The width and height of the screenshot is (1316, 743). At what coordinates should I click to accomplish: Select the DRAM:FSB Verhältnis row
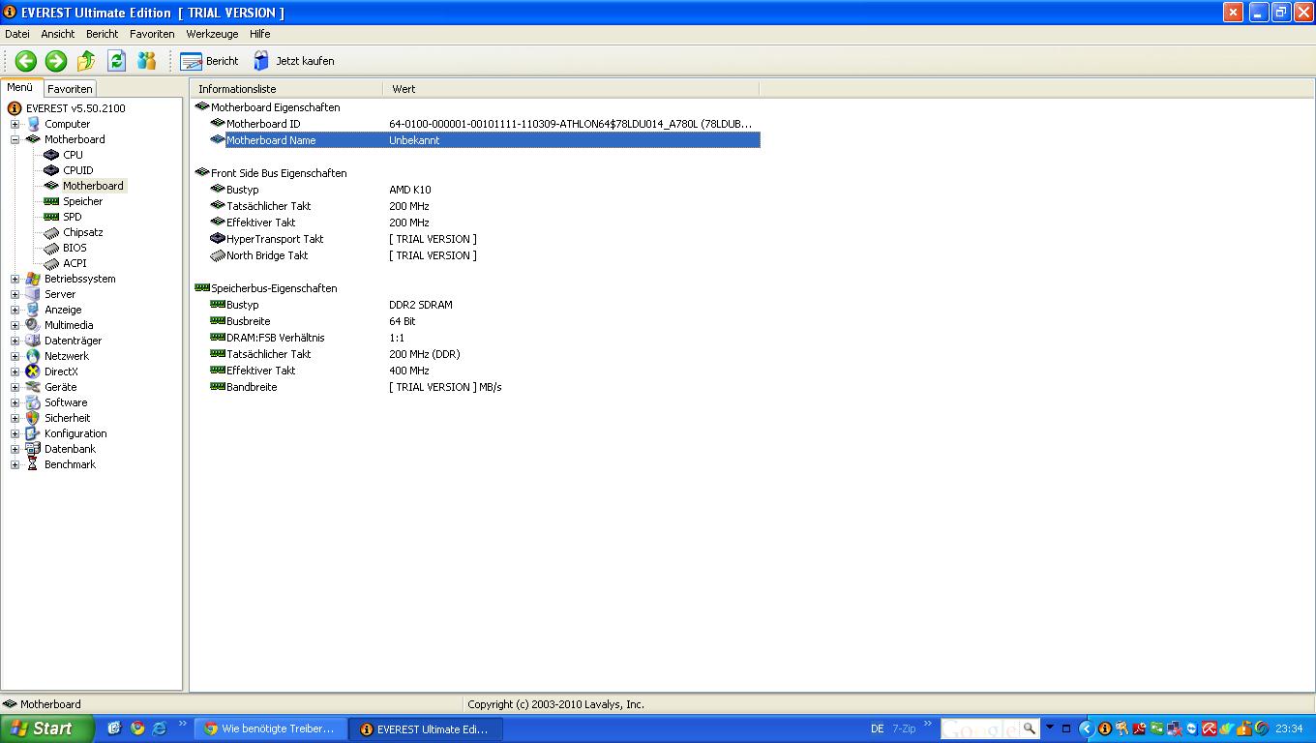485,338
